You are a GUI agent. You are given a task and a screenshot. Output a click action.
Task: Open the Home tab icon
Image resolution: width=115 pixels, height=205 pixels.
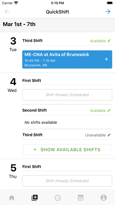point(12,198)
